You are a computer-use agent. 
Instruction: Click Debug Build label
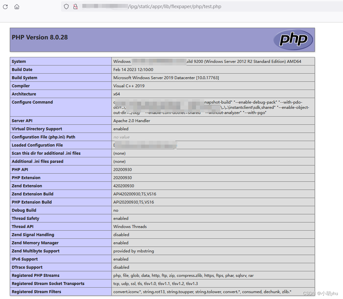pos(24,210)
